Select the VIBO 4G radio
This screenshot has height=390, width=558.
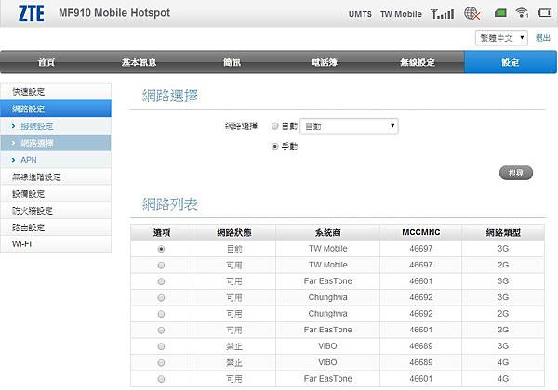[161, 363]
